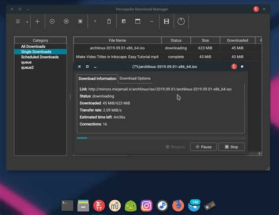Click the Stop button in progress window
279x215 pixels.
(231, 147)
